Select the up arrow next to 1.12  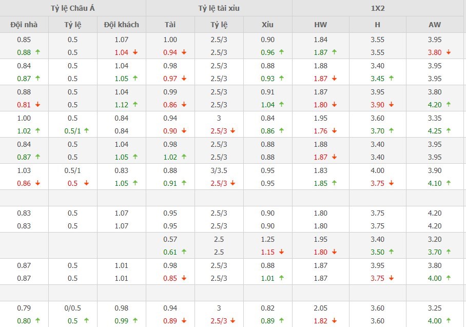135,105
